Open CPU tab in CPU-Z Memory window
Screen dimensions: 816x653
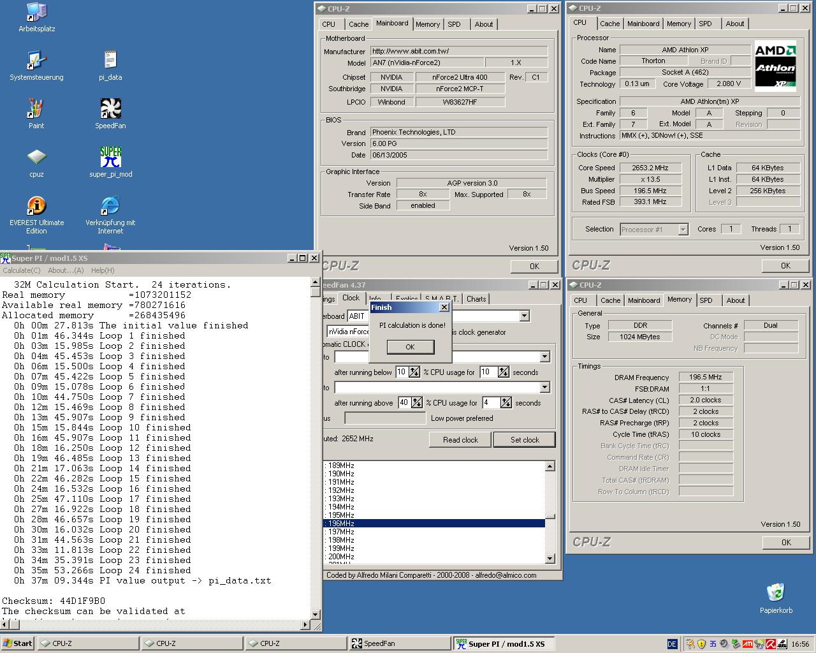pyautogui.click(x=581, y=300)
